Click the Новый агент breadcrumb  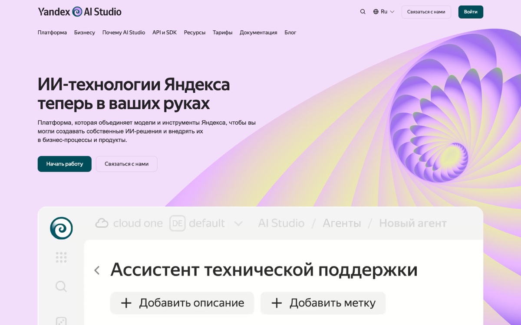(x=413, y=223)
